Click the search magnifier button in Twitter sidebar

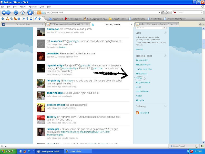tap(164, 27)
